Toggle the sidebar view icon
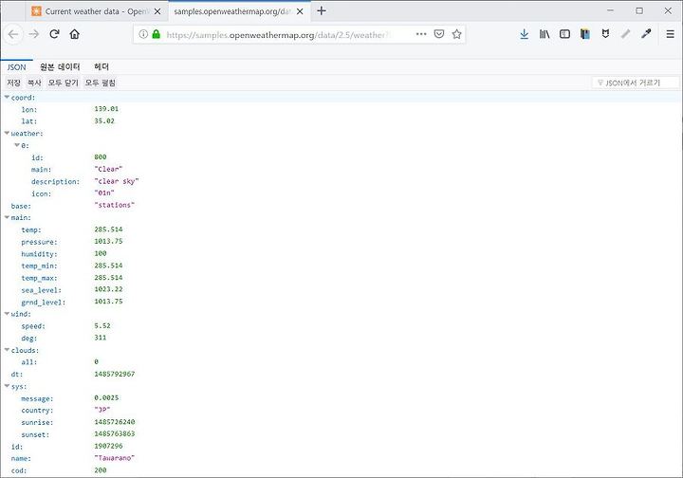Screen dimensions: 683x478 pyautogui.click(x=564, y=34)
